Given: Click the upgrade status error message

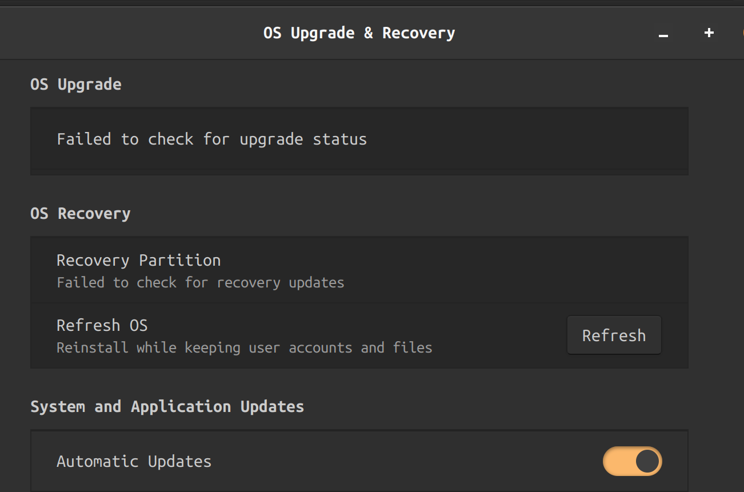Looking at the screenshot, I should tap(211, 139).
